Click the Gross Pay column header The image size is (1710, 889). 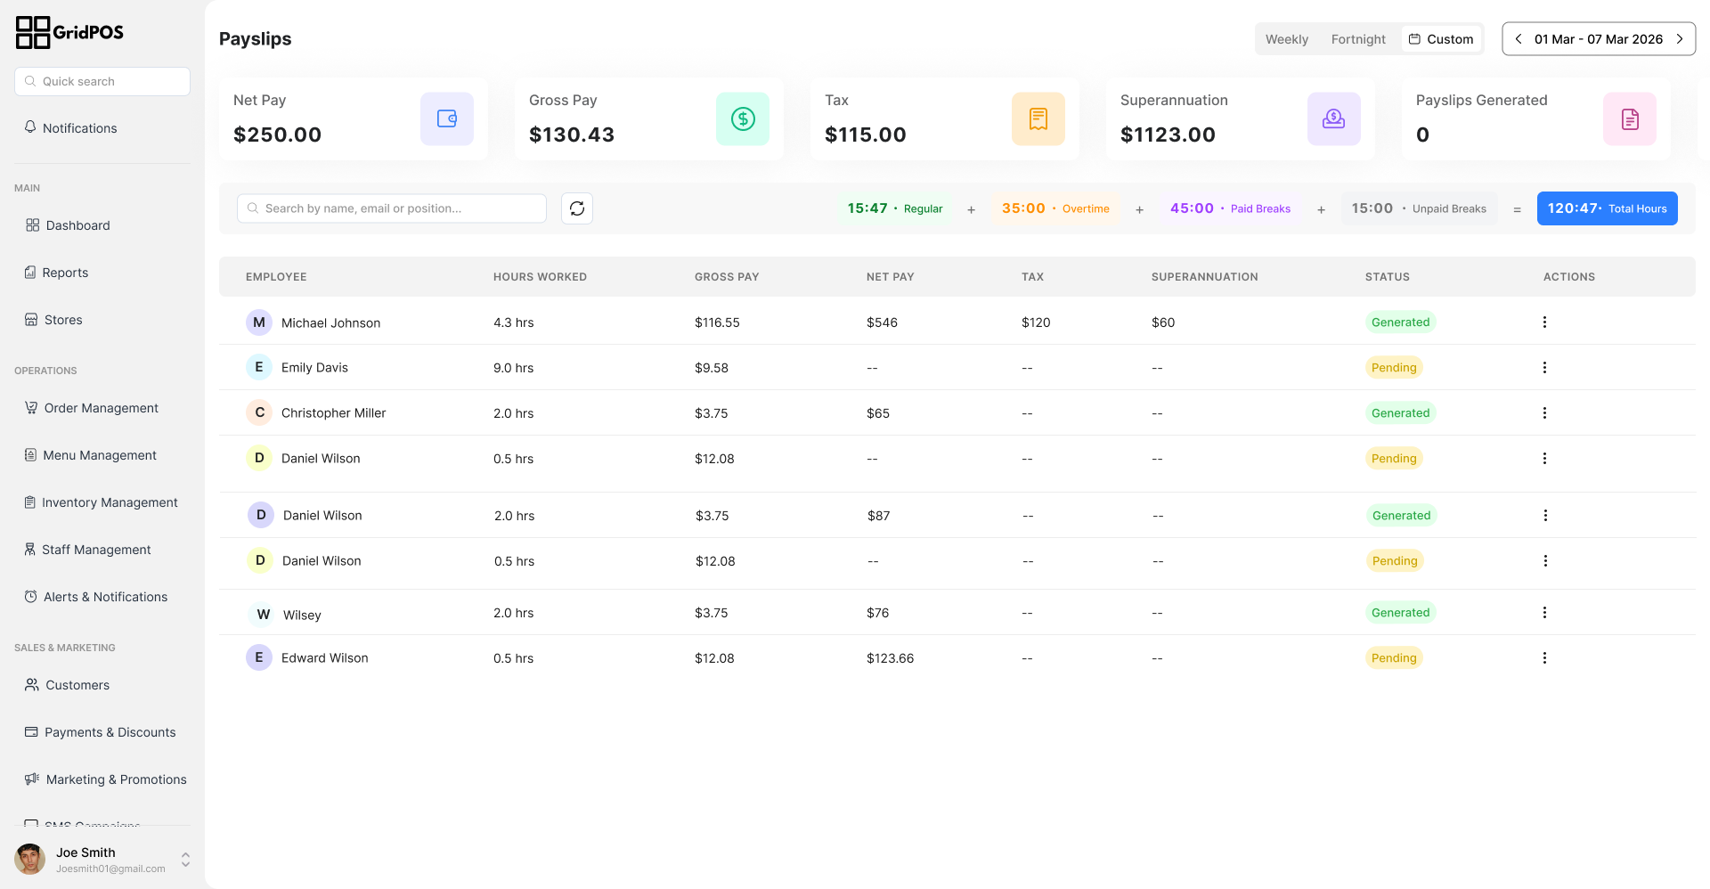pyautogui.click(x=727, y=277)
